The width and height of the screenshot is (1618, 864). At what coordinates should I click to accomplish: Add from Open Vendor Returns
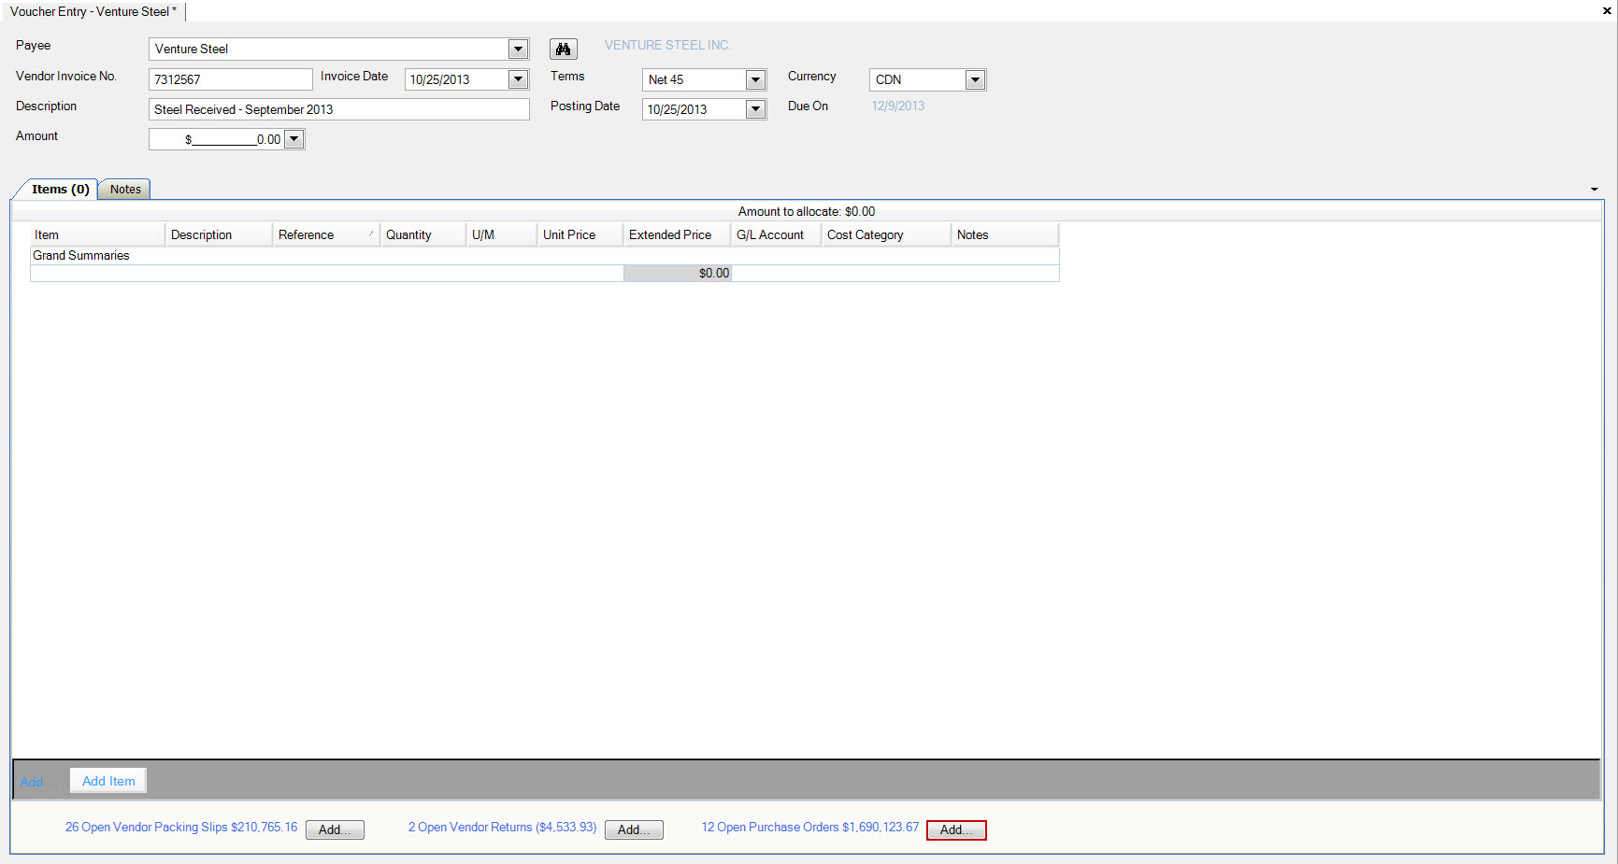coord(634,829)
